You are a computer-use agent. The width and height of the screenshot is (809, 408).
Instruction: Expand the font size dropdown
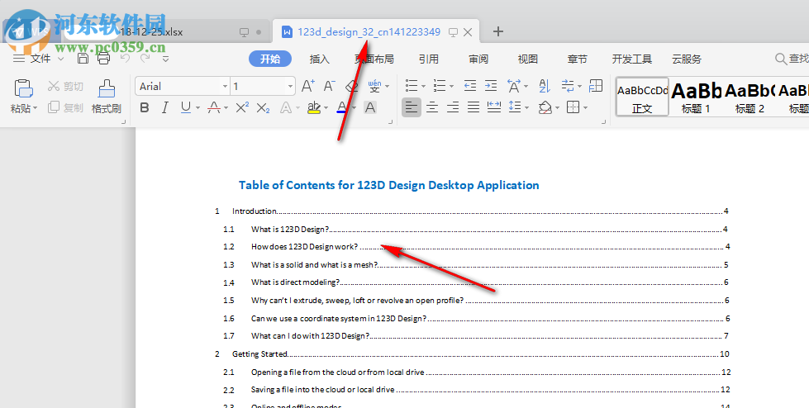(289, 87)
